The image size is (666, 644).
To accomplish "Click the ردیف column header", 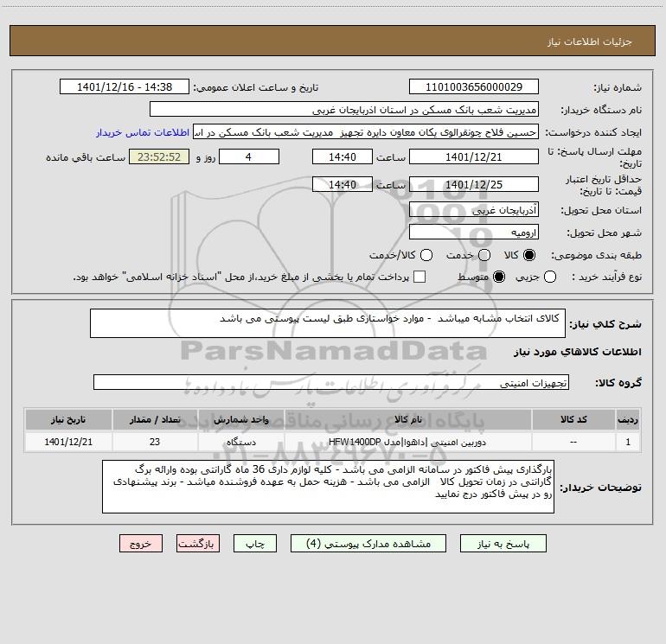I will pos(628,419).
